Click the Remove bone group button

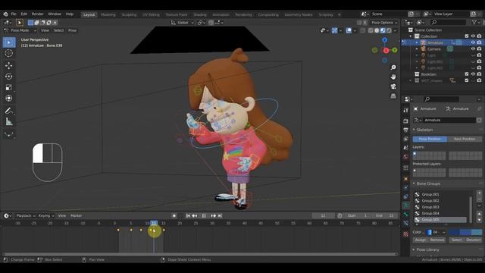(x=437, y=240)
